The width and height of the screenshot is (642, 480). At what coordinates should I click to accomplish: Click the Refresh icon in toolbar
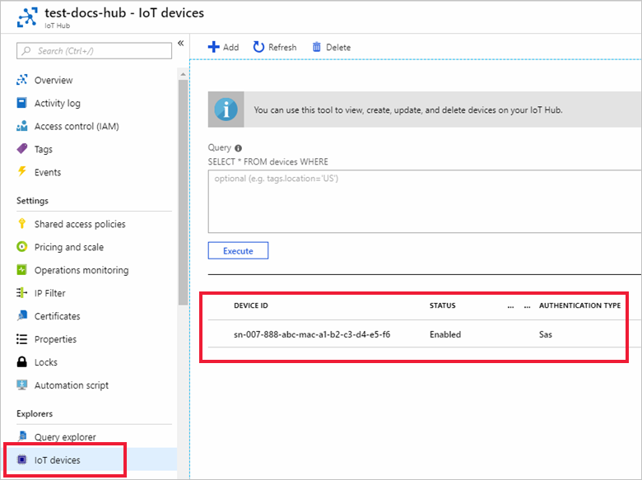(259, 47)
